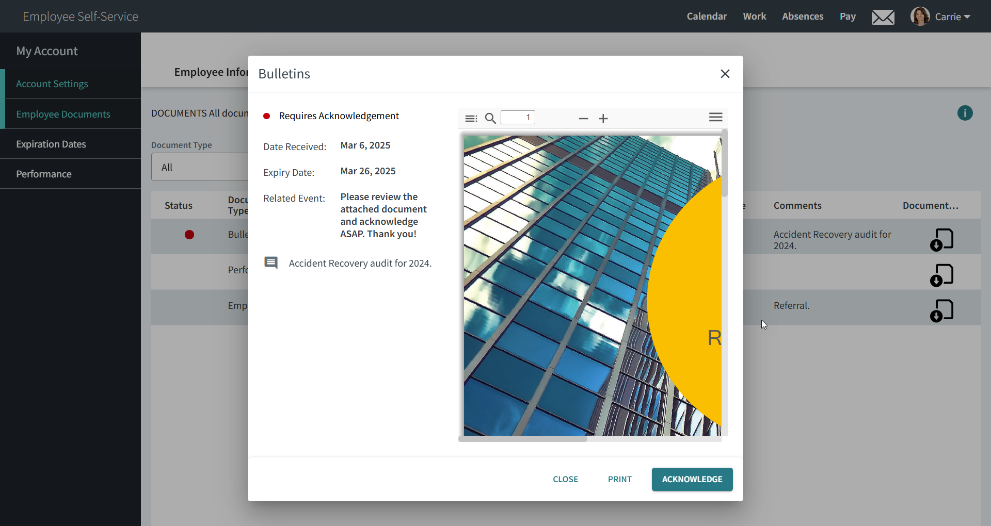Toggle the PDF viewer sidebar icon
991x526 pixels.
[x=471, y=118]
